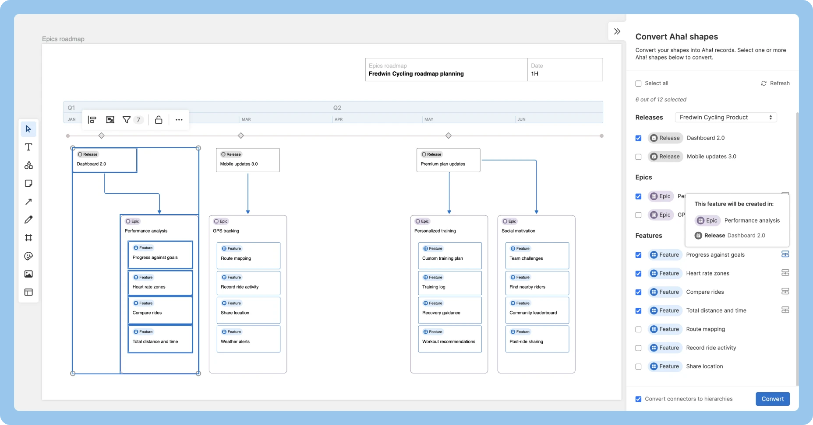Insert an image from the toolbar
813x425 pixels.
[x=28, y=274]
